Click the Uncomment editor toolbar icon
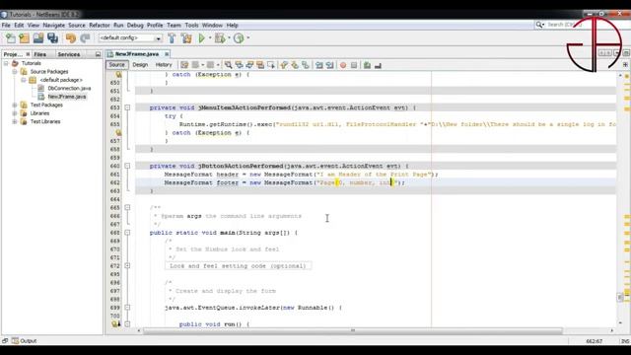The image size is (631, 355). [x=378, y=65]
